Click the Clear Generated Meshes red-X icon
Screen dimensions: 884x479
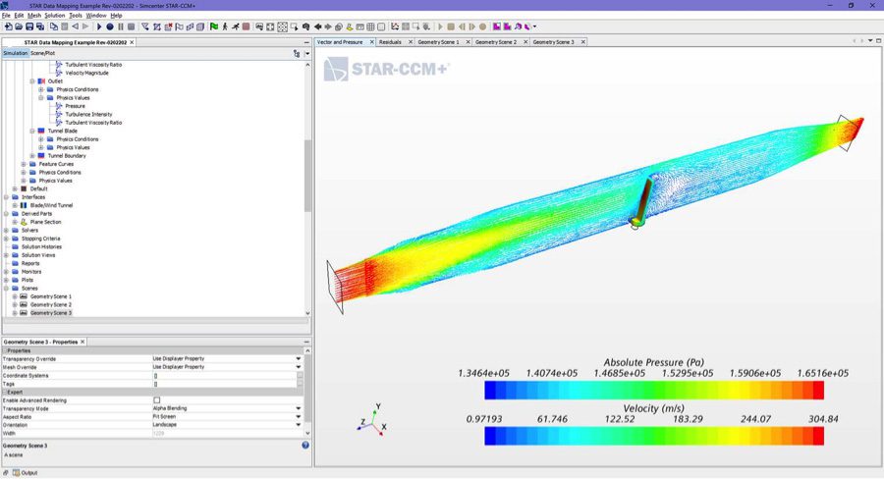pyautogui.click(x=168, y=27)
